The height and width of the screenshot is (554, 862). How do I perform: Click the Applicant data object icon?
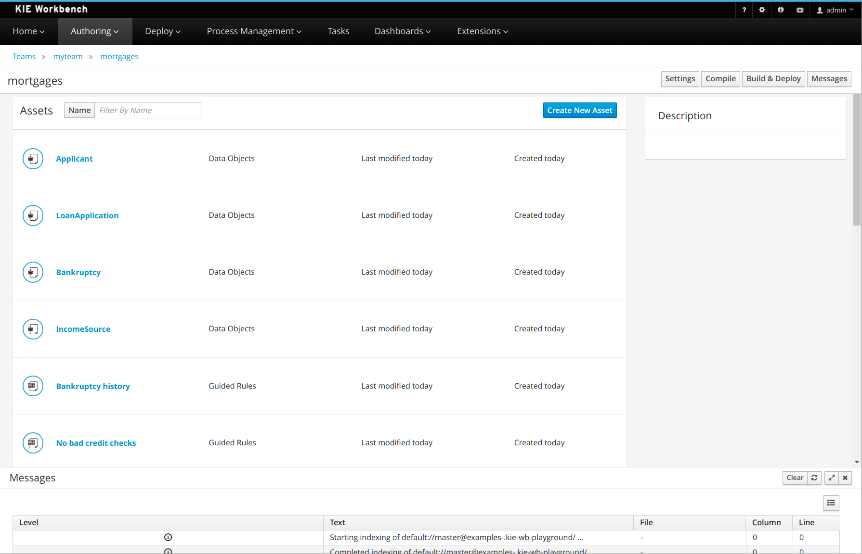pyautogui.click(x=33, y=159)
